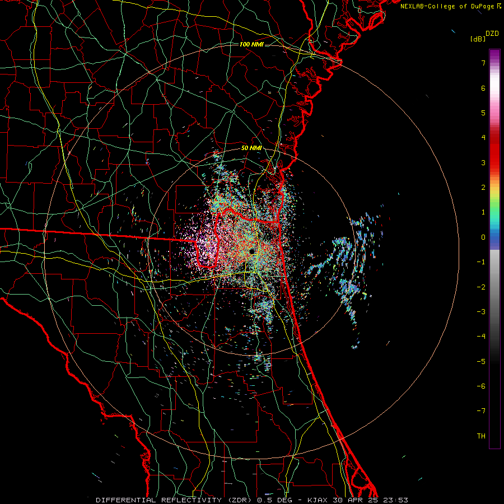Image resolution: width=504 pixels, height=504 pixels.
Task: Click the colorbar value label '1'
Action: click(x=483, y=212)
